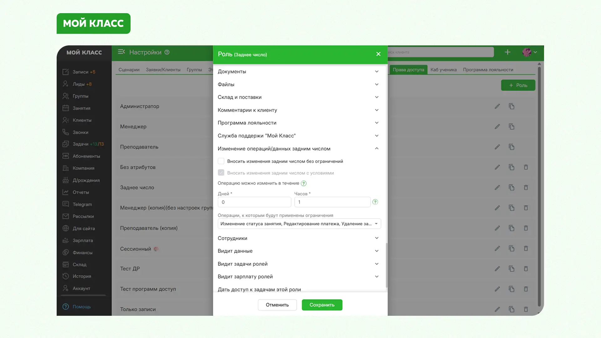
Task: Open Telegram in the sidebar
Action: tap(82, 204)
